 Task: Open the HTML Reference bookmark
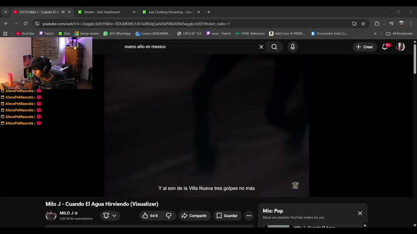coord(250,33)
